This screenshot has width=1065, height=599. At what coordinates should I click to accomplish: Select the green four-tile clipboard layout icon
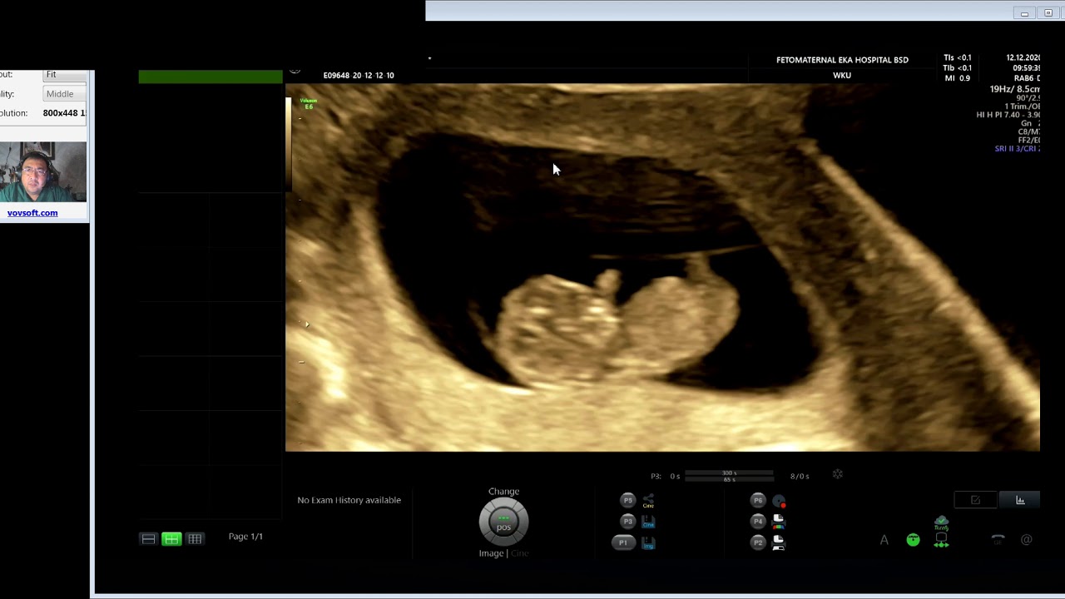click(171, 539)
